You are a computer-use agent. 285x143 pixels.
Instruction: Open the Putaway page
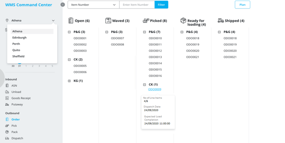coord(17,104)
